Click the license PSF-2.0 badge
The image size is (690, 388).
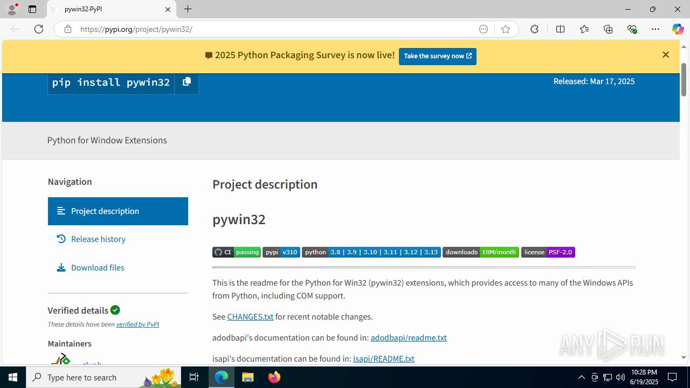coord(548,252)
